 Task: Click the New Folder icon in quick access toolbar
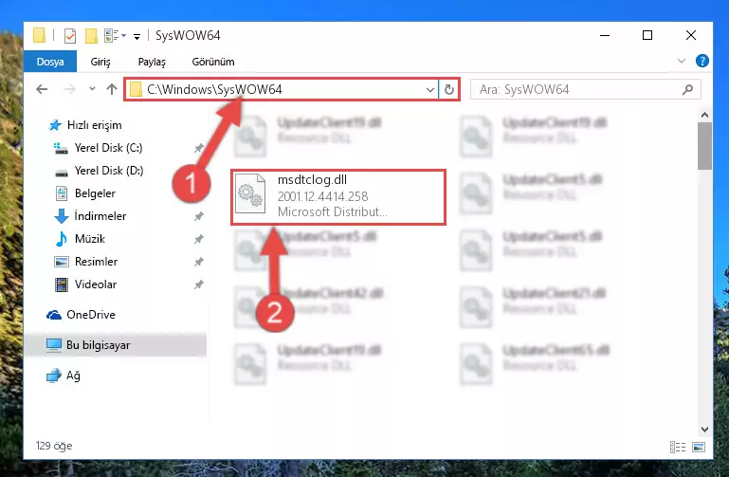(x=91, y=36)
